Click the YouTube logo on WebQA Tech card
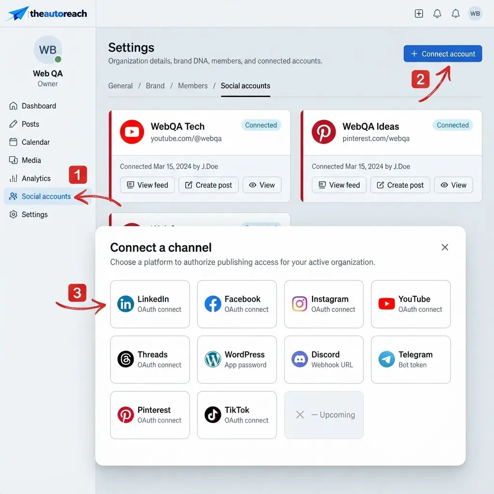The height and width of the screenshot is (494, 494). coord(132,132)
